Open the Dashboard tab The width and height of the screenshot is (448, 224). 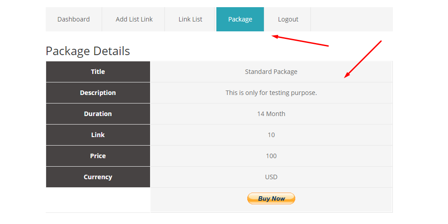(x=74, y=19)
